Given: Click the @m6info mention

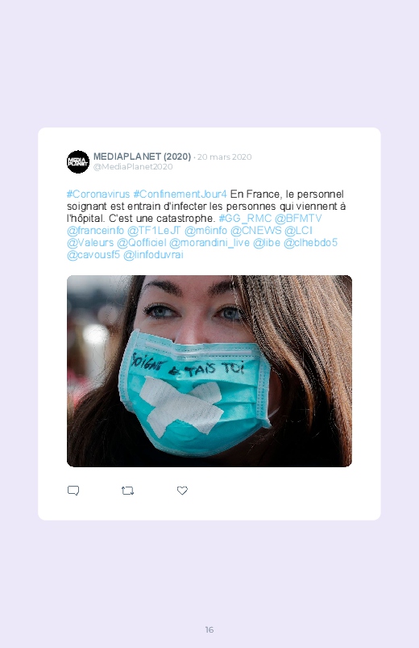Looking at the screenshot, I should 205,231.
